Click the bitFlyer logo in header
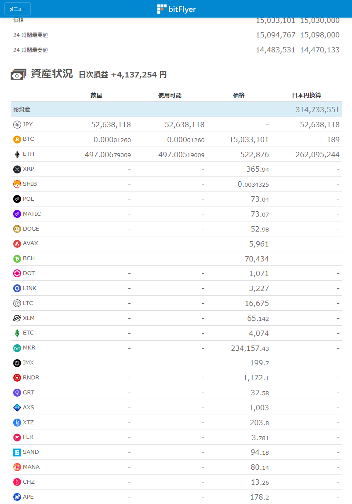352x504 pixels. point(176,9)
